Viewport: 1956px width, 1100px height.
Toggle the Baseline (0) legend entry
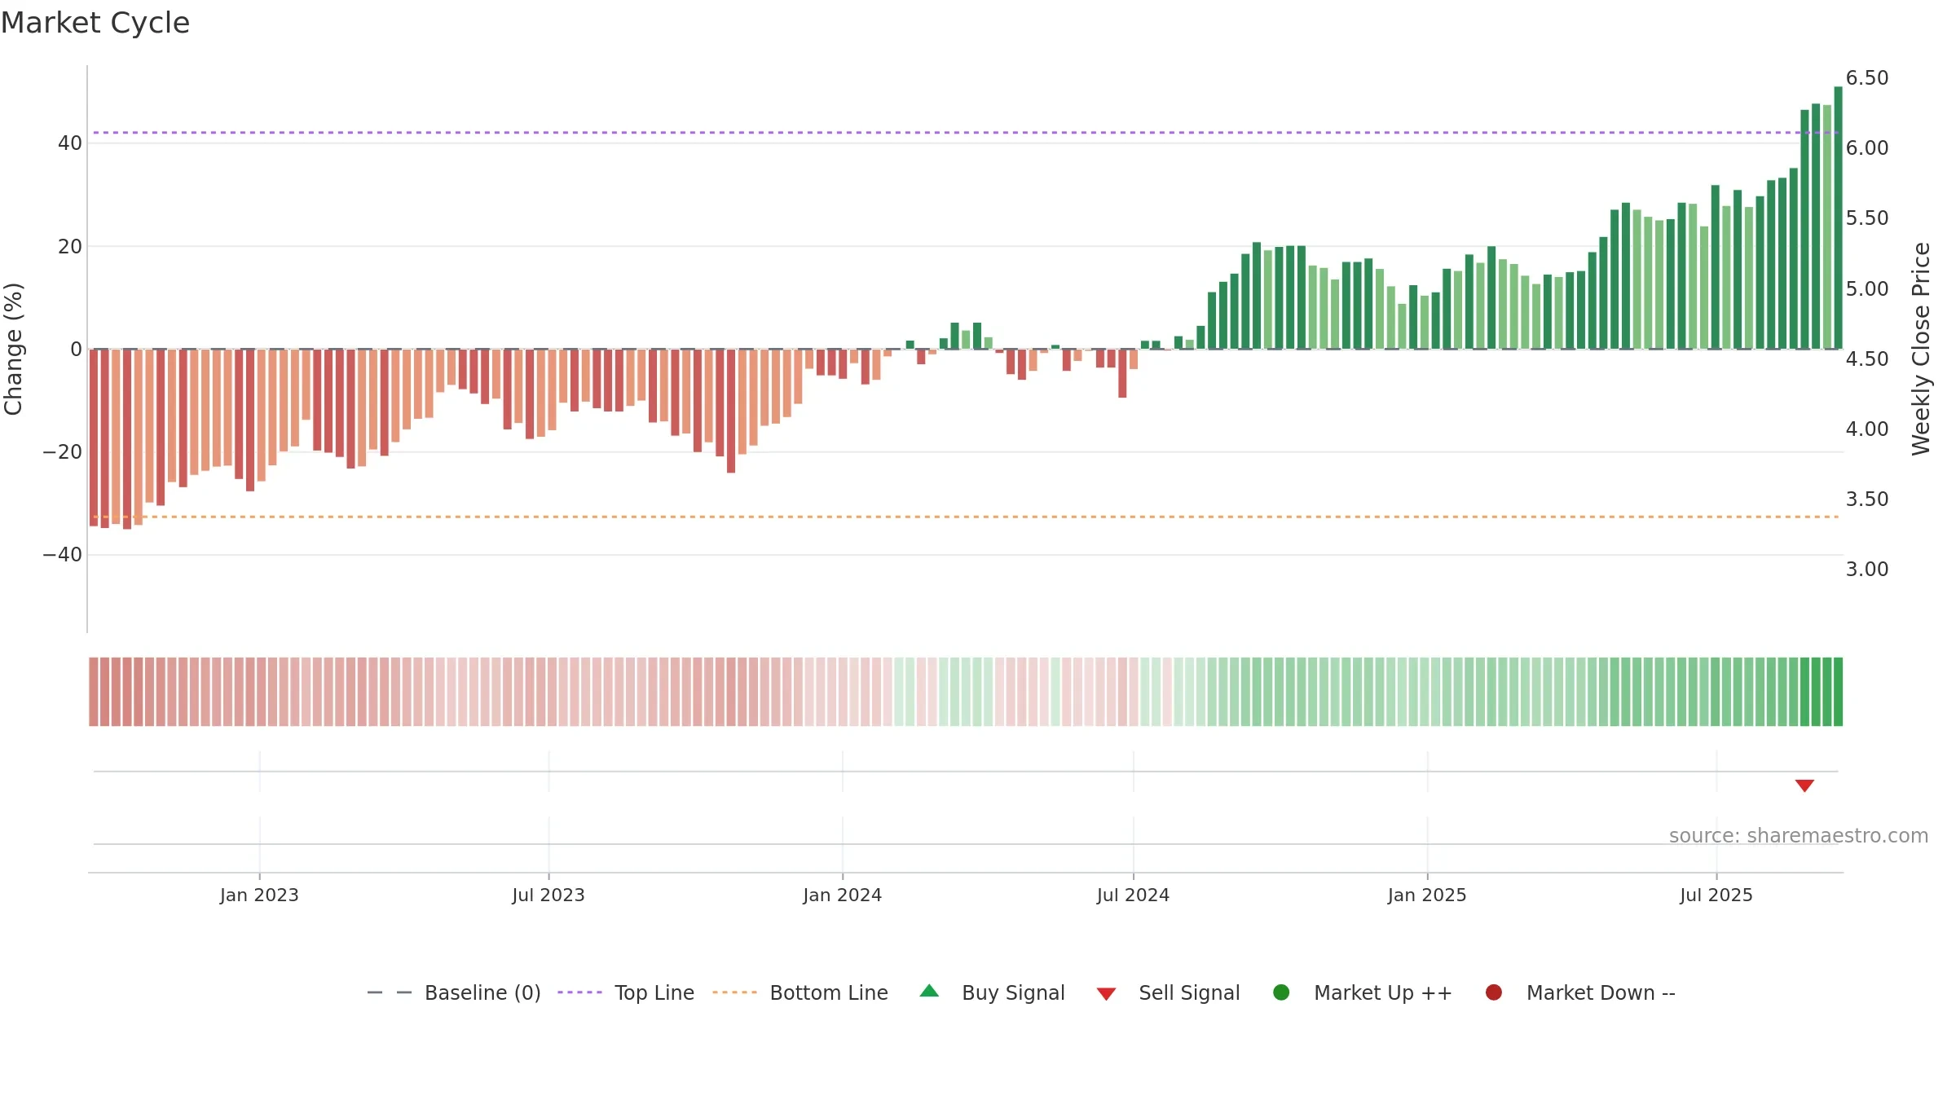454,992
